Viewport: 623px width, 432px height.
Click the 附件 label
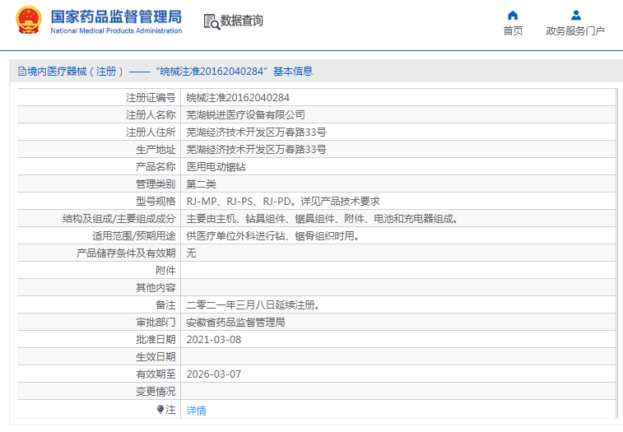(x=165, y=271)
